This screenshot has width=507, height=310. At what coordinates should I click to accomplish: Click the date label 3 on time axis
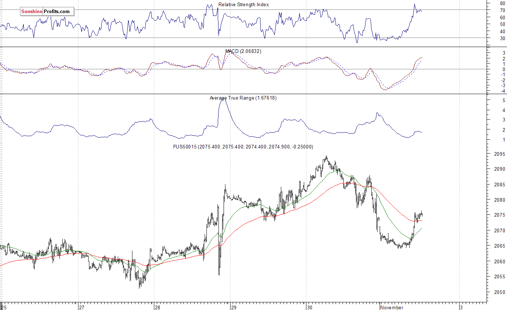click(461, 307)
